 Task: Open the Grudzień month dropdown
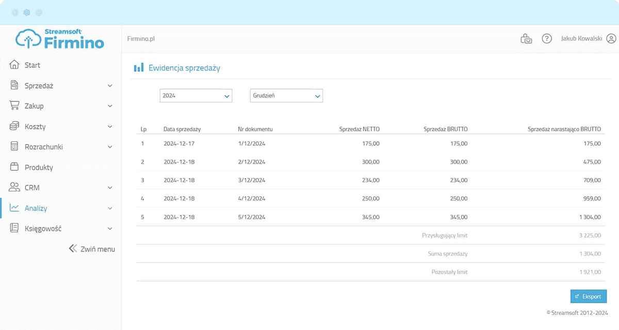pyautogui.click(x=286, y=96)
